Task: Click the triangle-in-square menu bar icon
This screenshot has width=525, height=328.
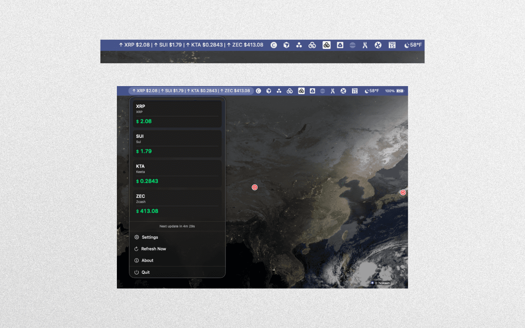Action: point(312,91)
